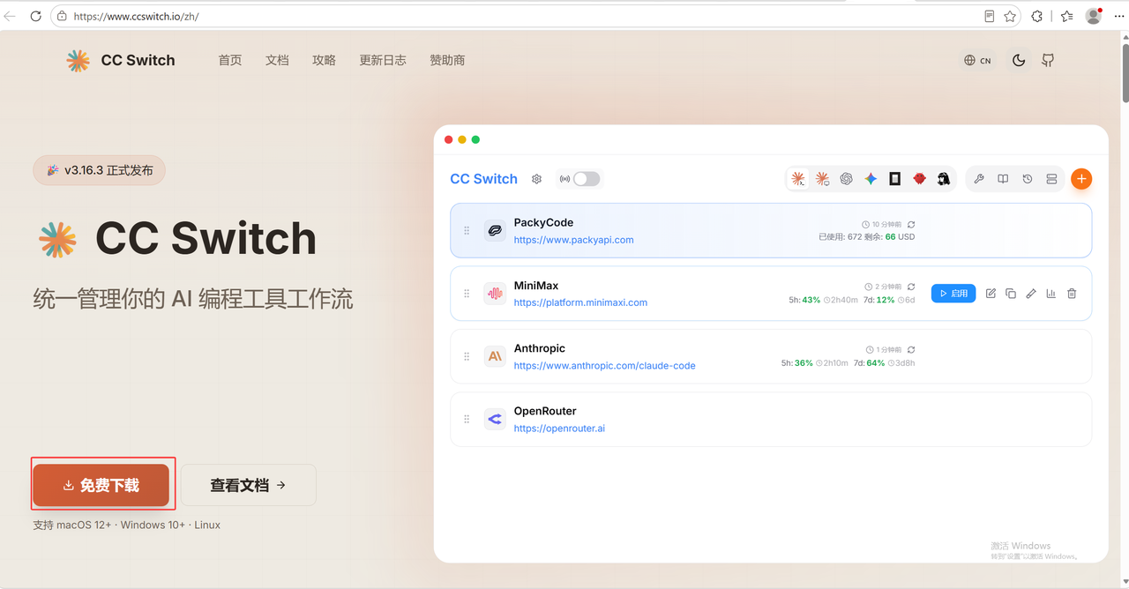Open the wrench tools icon
Image resolution: width=1129 pixels, height=589 pixels.
979,179
